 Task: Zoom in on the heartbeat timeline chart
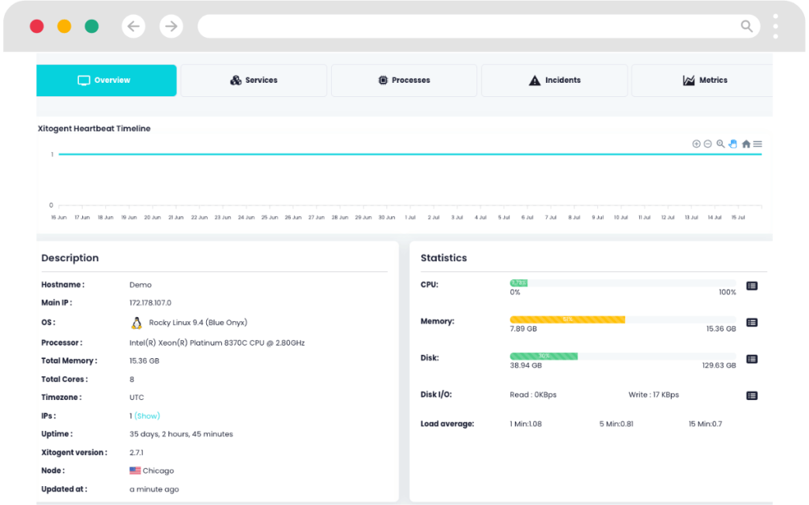point(696,144)
